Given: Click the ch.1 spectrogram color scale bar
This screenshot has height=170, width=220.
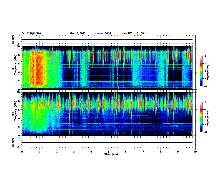Looking at the screenshot, I should pos(201,71).
